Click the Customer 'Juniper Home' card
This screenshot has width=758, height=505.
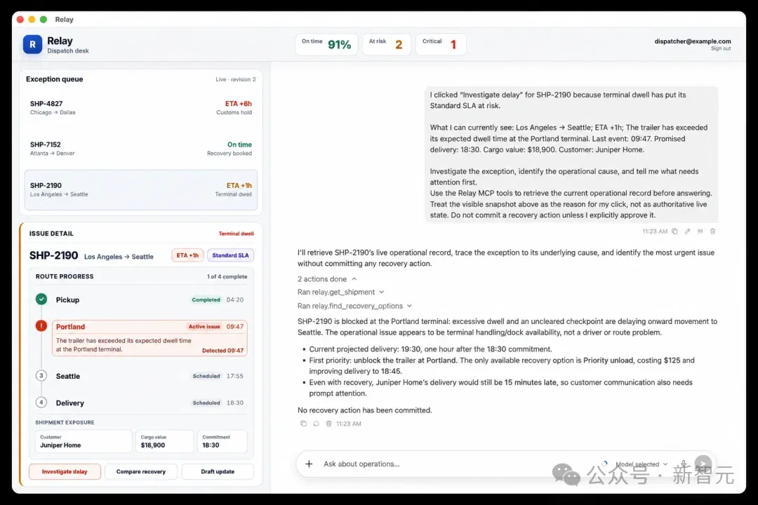pos(84,441)
